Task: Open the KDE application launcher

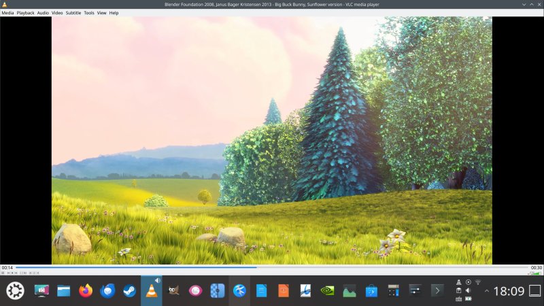Action: (x=15, y=291)
